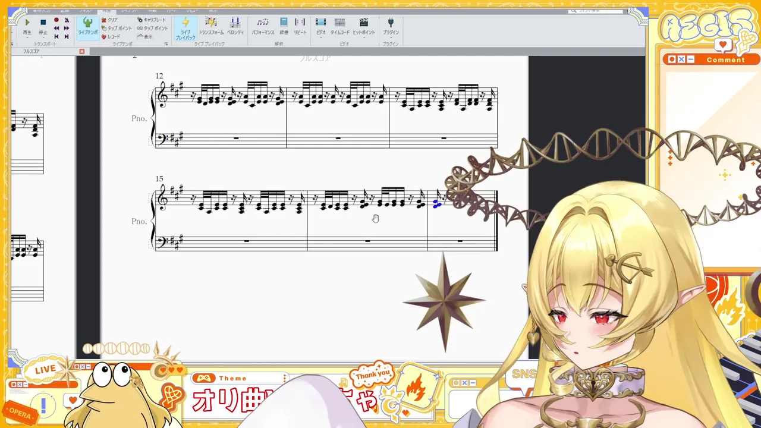Select the bass-staff rest in the final bar

tap(460, 241)
